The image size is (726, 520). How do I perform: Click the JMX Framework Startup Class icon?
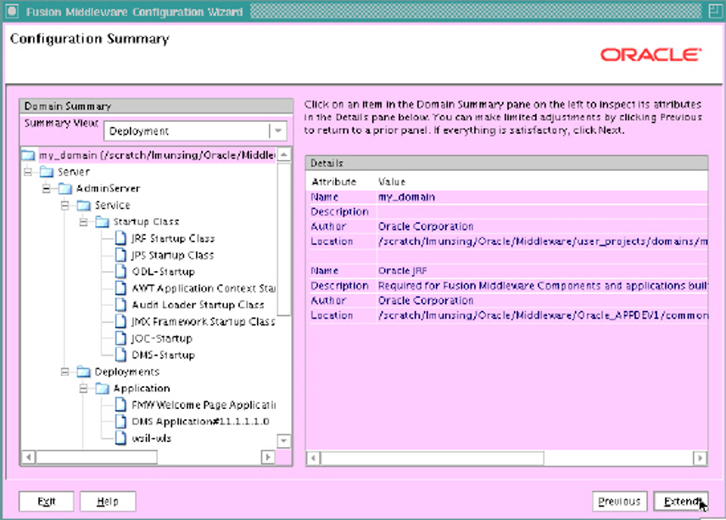coord(120,322)
